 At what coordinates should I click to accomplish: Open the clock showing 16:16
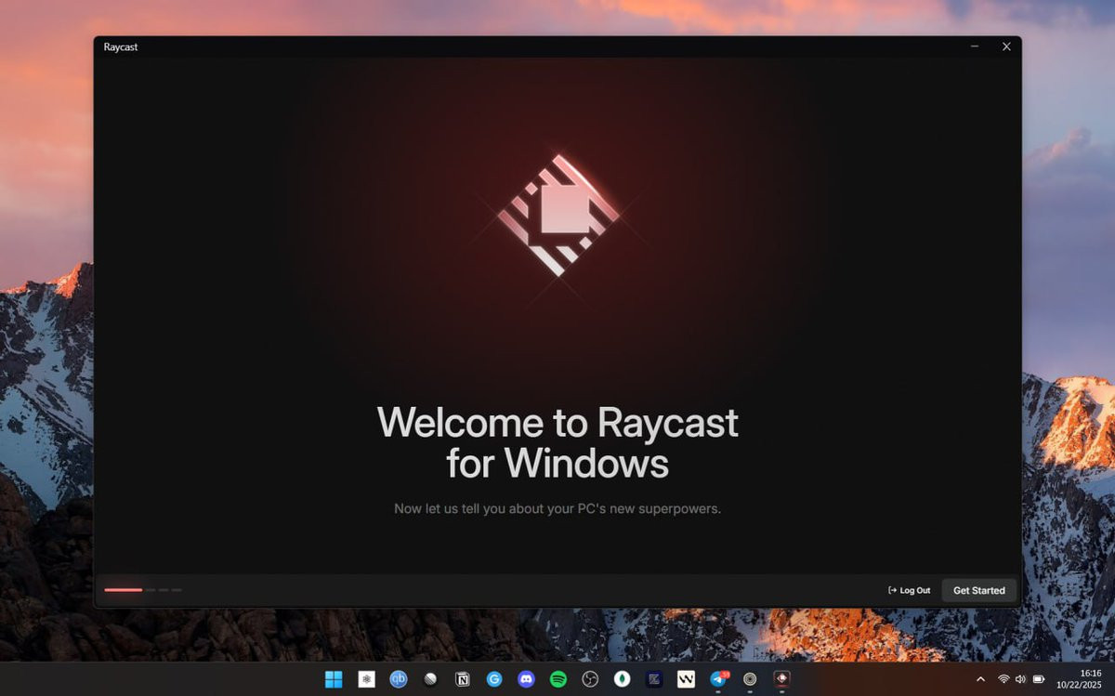click(x=1079, y=679)
